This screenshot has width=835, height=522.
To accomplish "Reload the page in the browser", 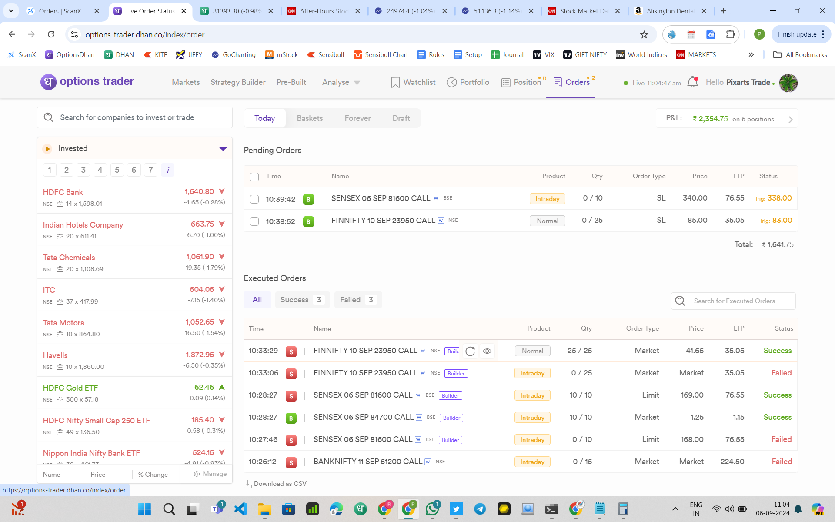I will point(51,34).
